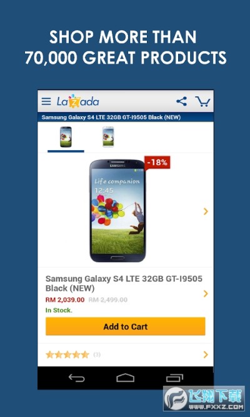Image resolution: width=250 pixels, height=417 pixels.
Task: Tap the large Galaxy S4 product image
Action: click(x=117, y=211)
